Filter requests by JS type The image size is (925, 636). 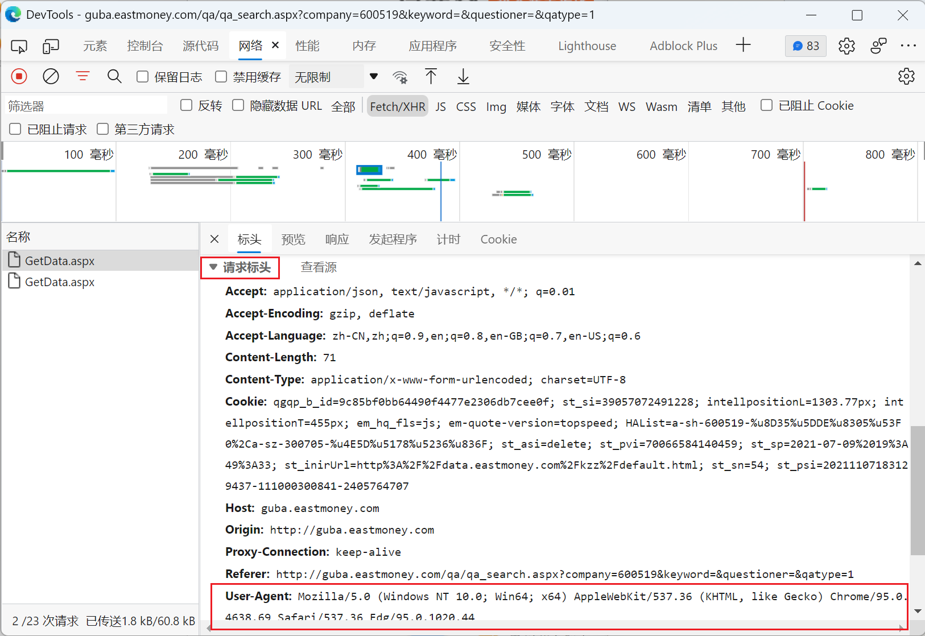pos(441,106)
